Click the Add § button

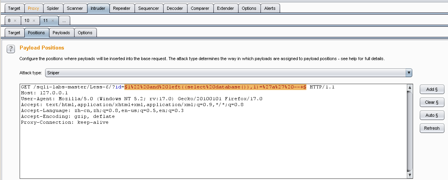pyautogui.click(x=432, y=89)
